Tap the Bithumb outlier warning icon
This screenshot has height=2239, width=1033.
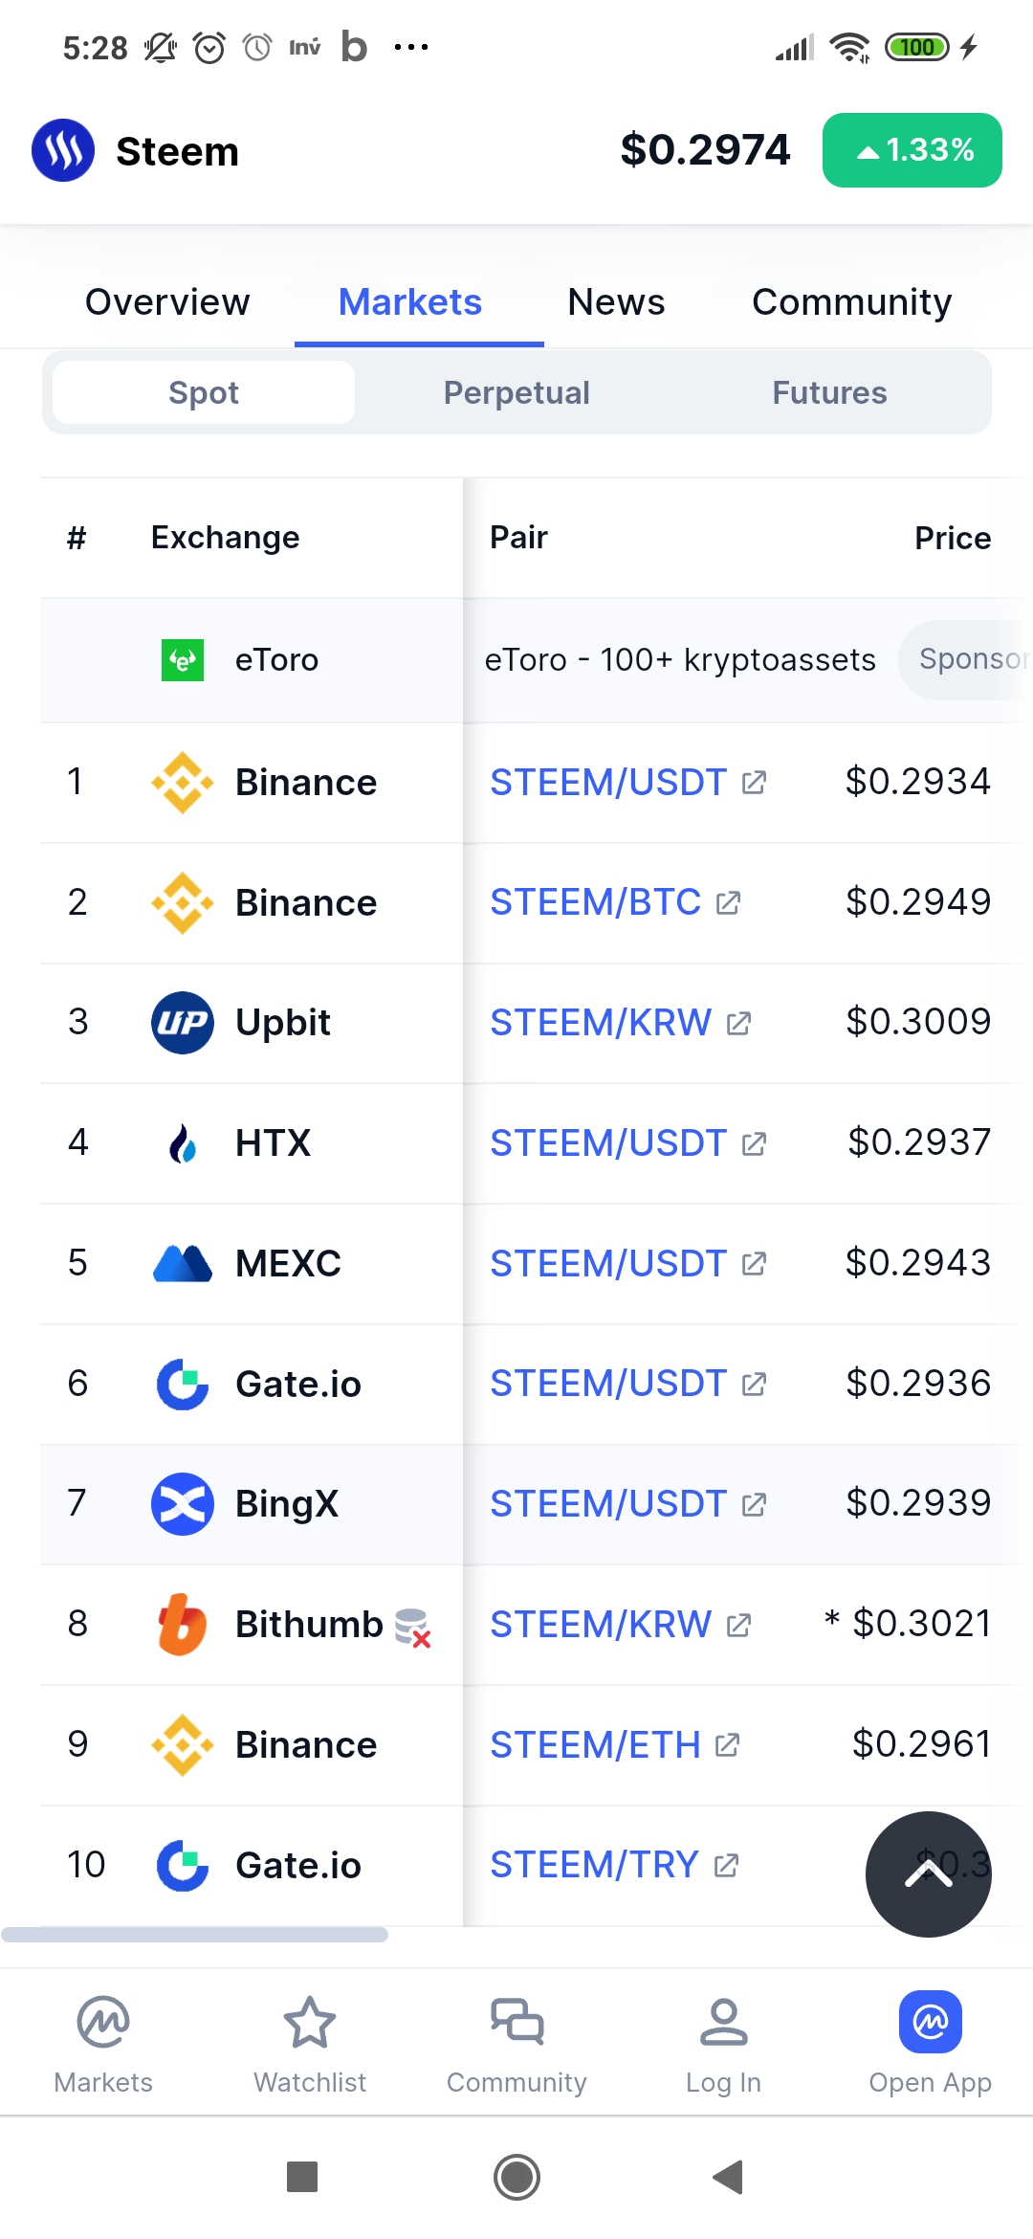point(413,1628)
